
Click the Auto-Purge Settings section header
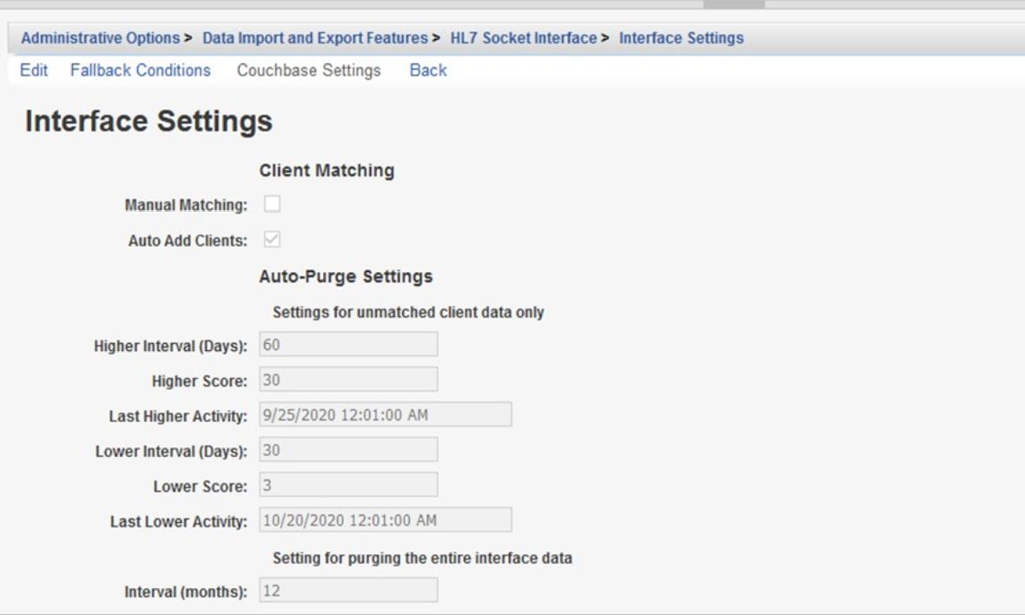[346, 277]
